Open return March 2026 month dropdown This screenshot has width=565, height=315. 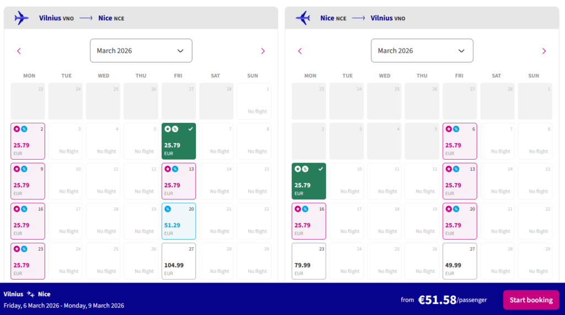coord(422,51)
